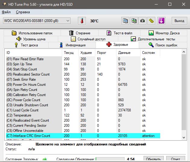Viewport: 190px width, 162px height.
Task: Open the Файл menu
Action: [x=6, y=12]
